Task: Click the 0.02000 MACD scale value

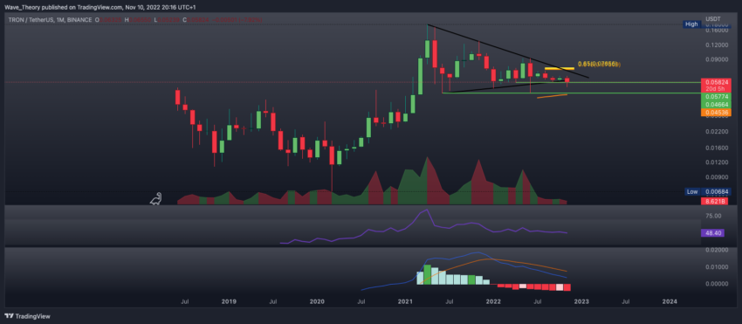Action: coord(716,250)
